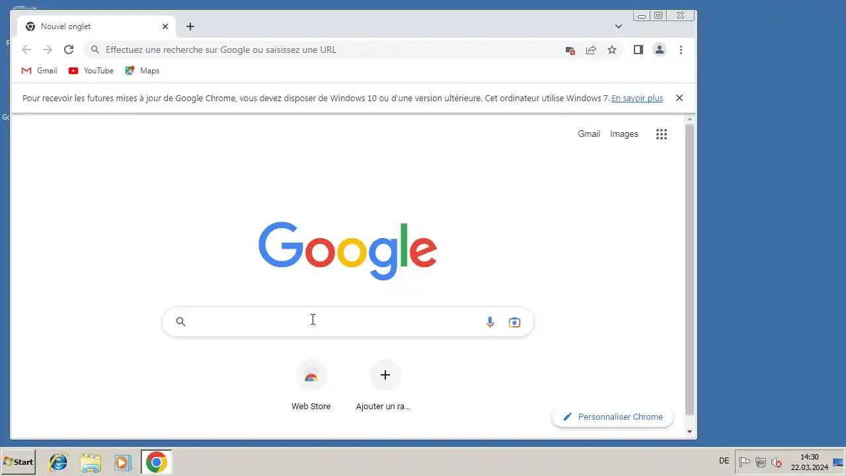Click the Show desktop tray icon
The image size is (846, 476).
click(838, 462)
